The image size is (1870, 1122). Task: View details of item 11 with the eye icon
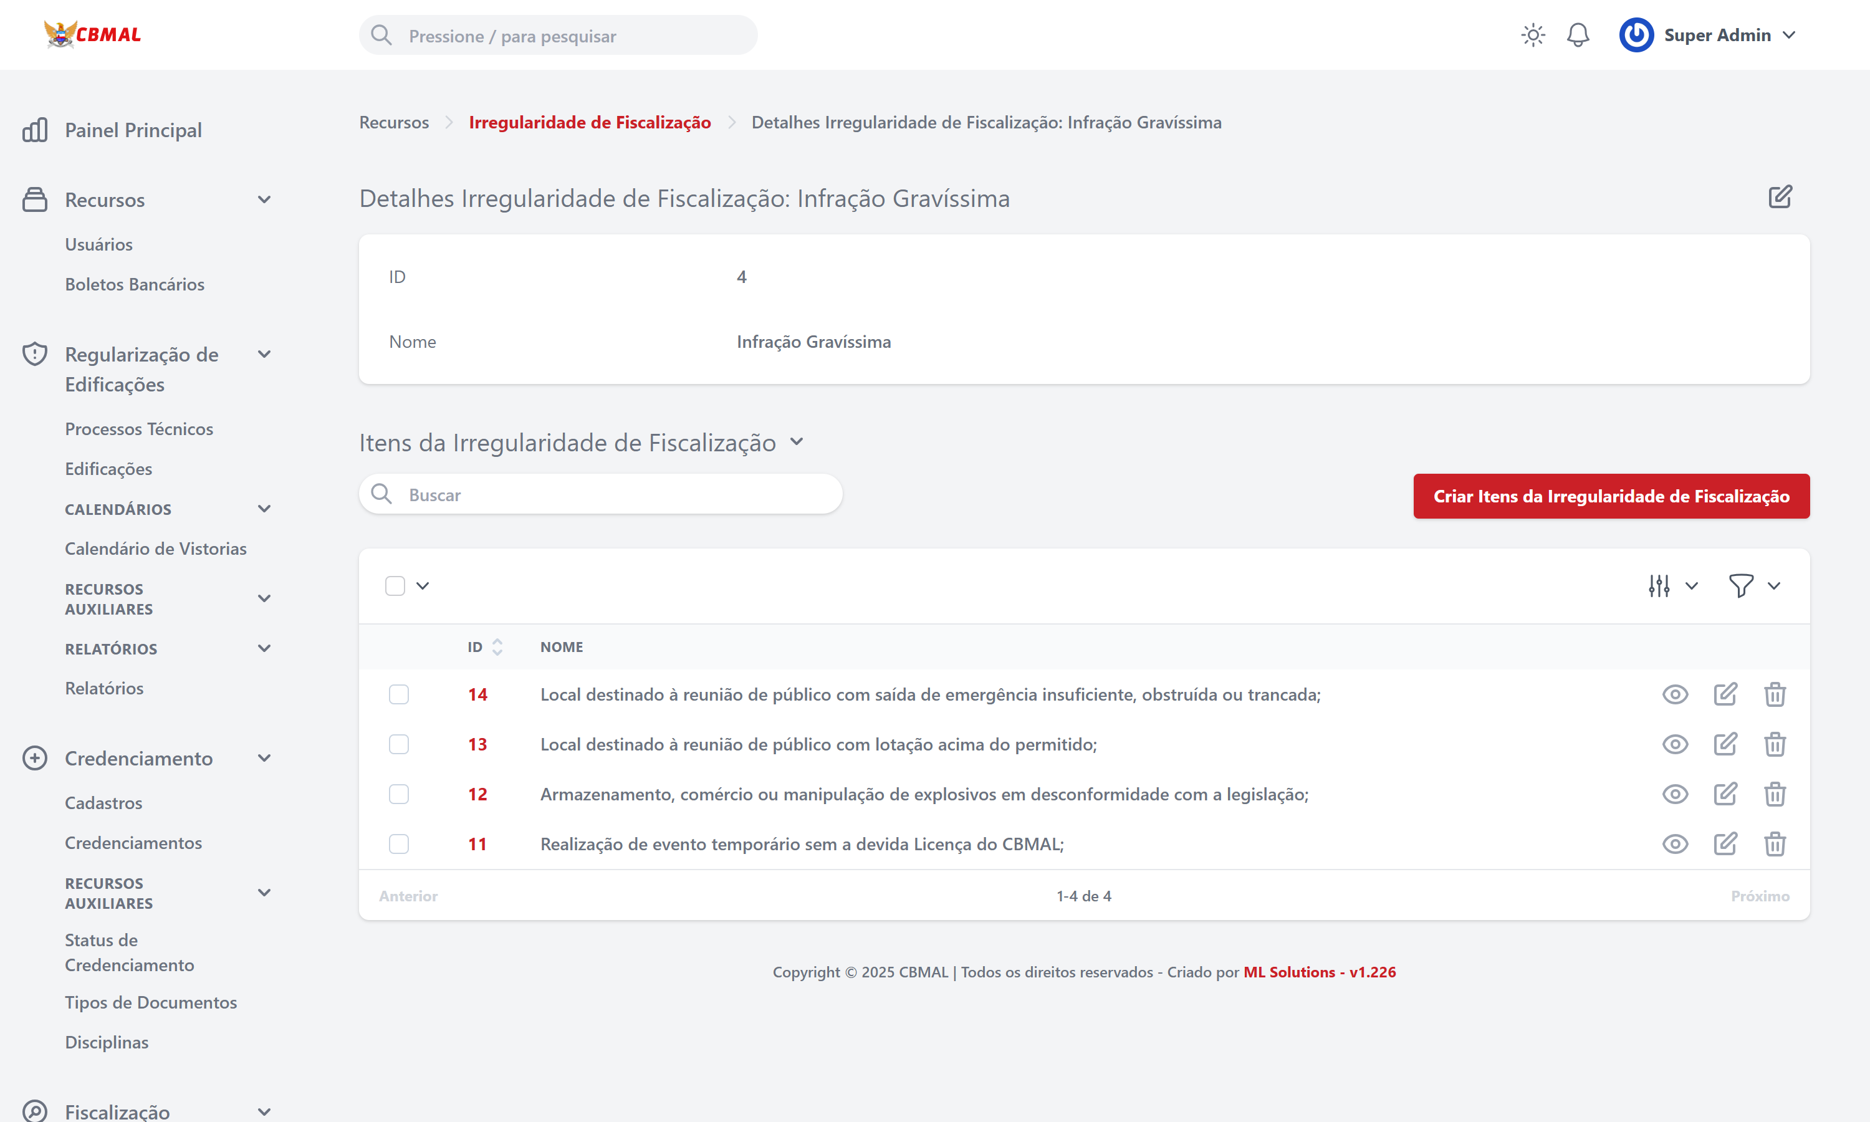(1675, 844)
